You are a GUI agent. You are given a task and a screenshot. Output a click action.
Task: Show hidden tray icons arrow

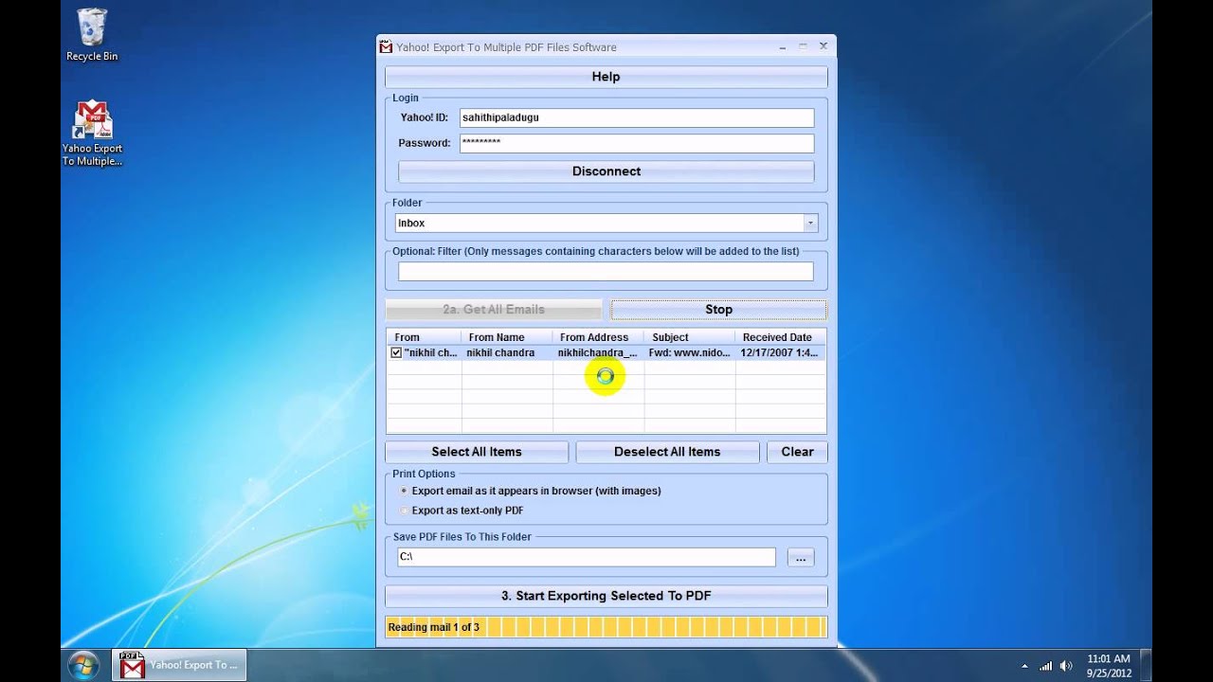pyautogui.click(x=1024, y=666)
